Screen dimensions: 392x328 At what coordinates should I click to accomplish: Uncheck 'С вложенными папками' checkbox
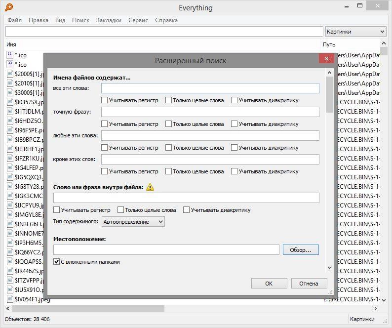[x=56, y=262]
